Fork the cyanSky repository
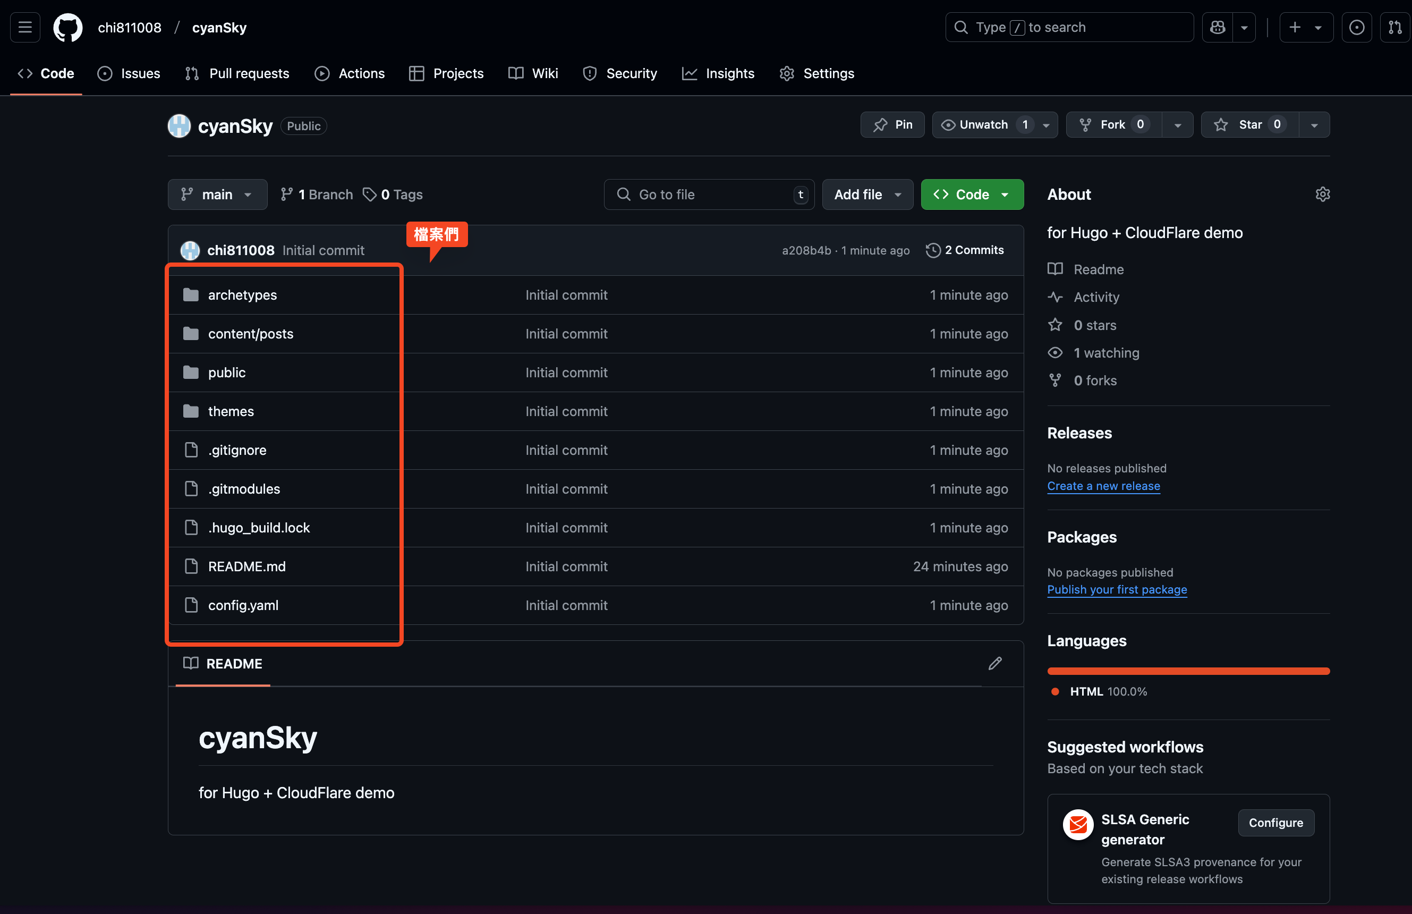Screen dimensions: 1412x914 click(x=1113, y=125)
